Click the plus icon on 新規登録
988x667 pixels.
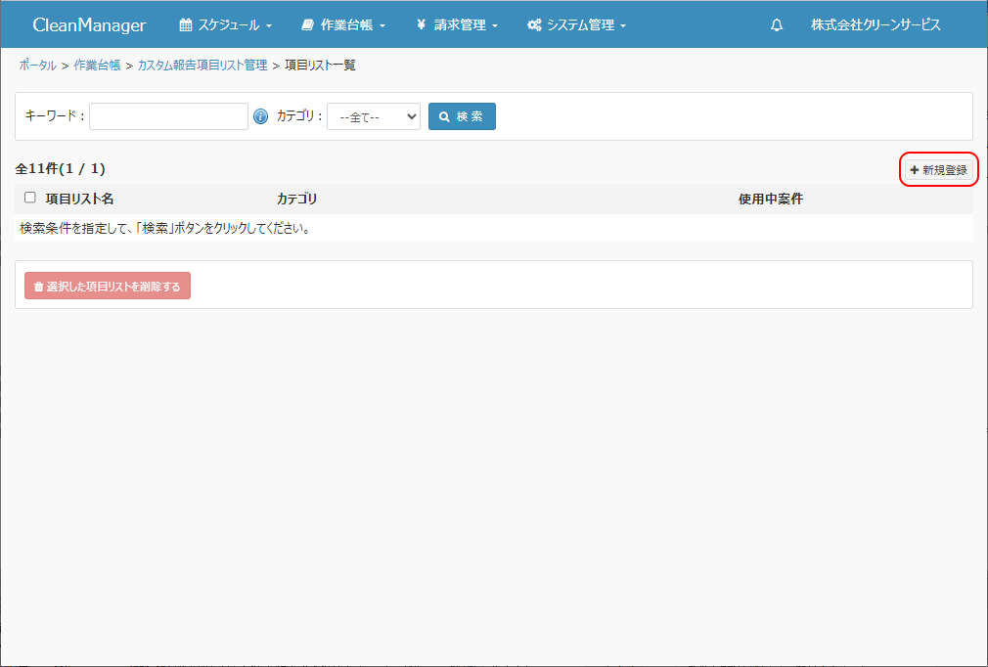point(915,170)
